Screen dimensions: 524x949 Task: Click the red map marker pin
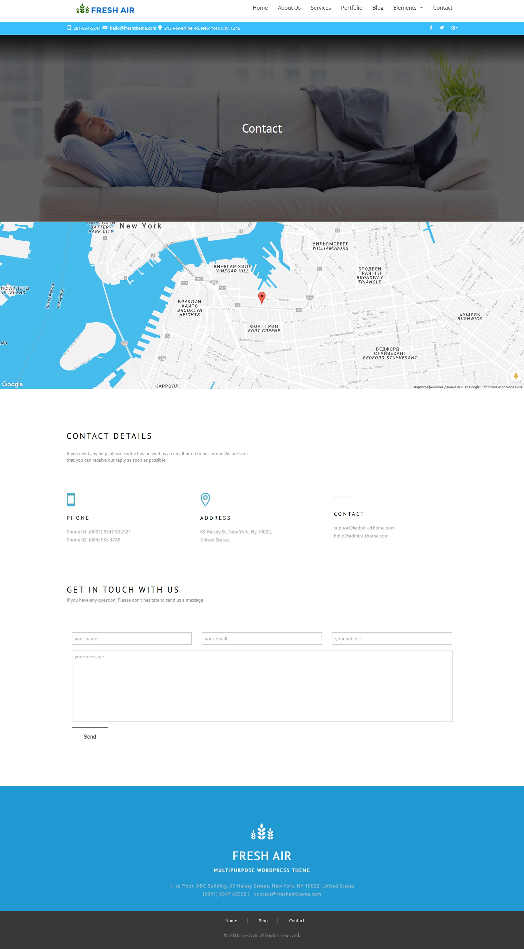262,298
